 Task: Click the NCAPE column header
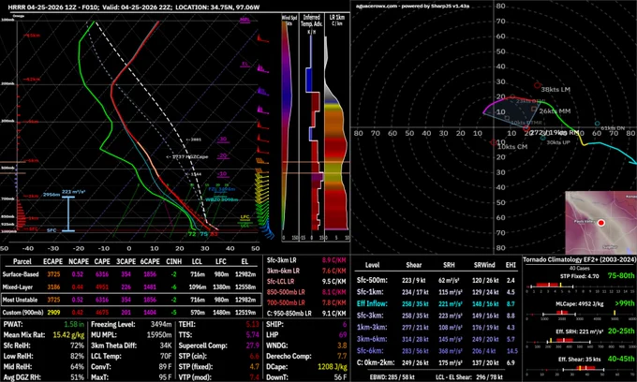[78, 262]
